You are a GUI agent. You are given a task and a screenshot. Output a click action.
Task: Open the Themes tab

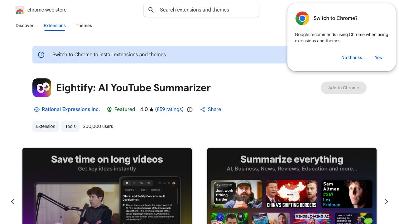84,26
